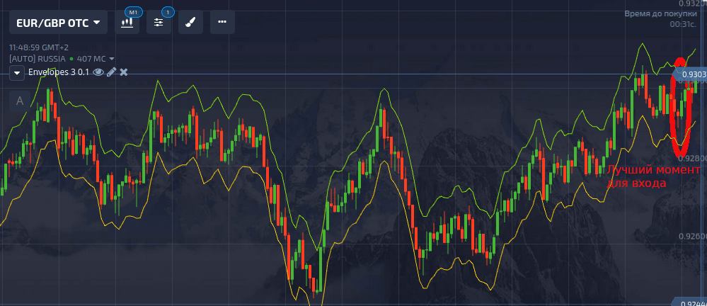Edit Envelopes indicator with pencil icon

click(x=111, y=72)
